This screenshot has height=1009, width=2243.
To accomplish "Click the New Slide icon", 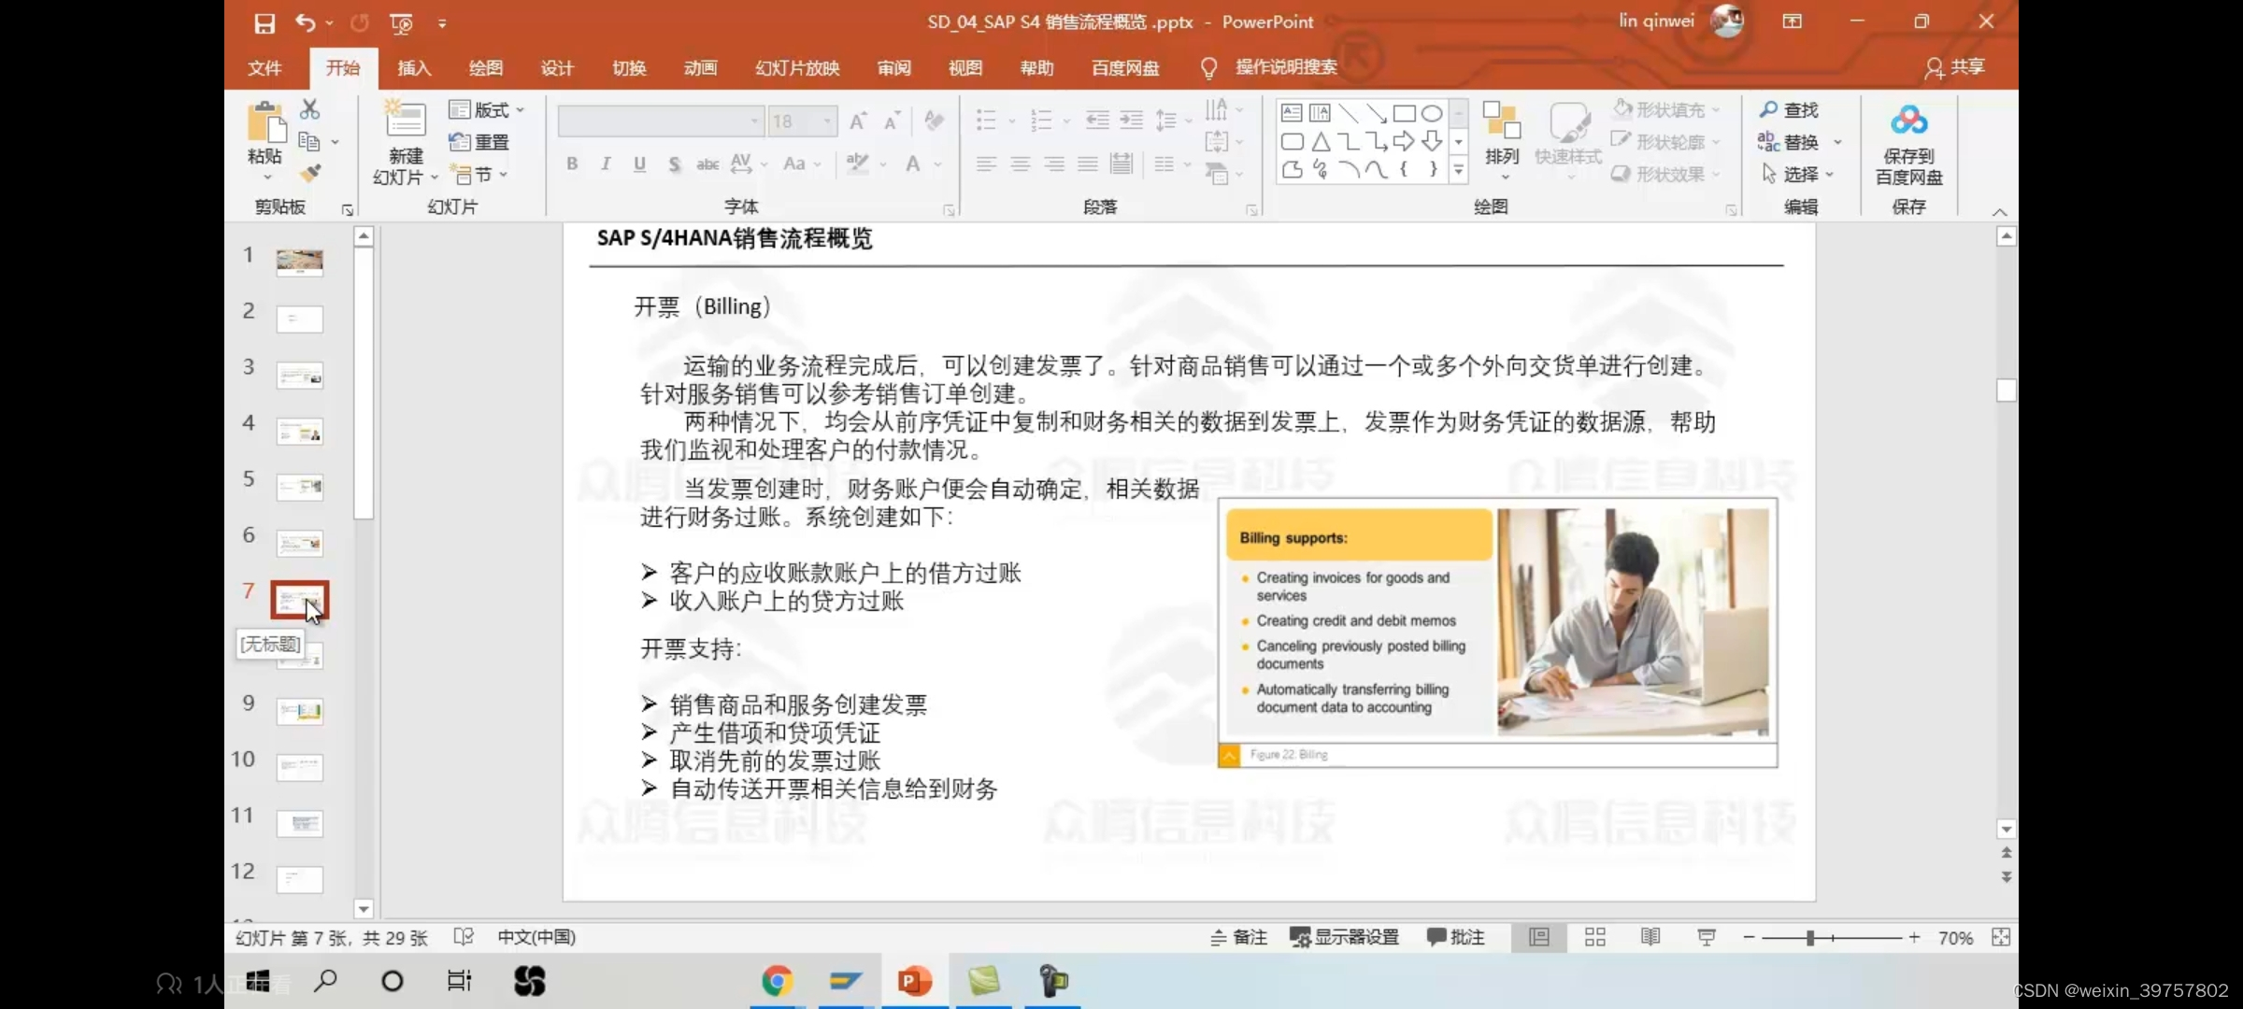I will tap(406, 121).
